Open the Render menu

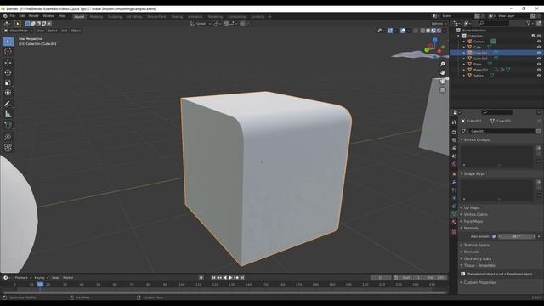click(x=34, y=16)
